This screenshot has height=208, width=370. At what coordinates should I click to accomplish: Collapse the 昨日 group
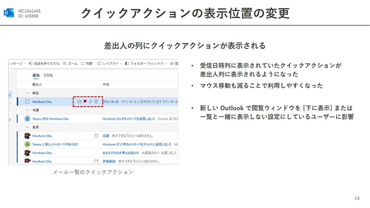27,93
